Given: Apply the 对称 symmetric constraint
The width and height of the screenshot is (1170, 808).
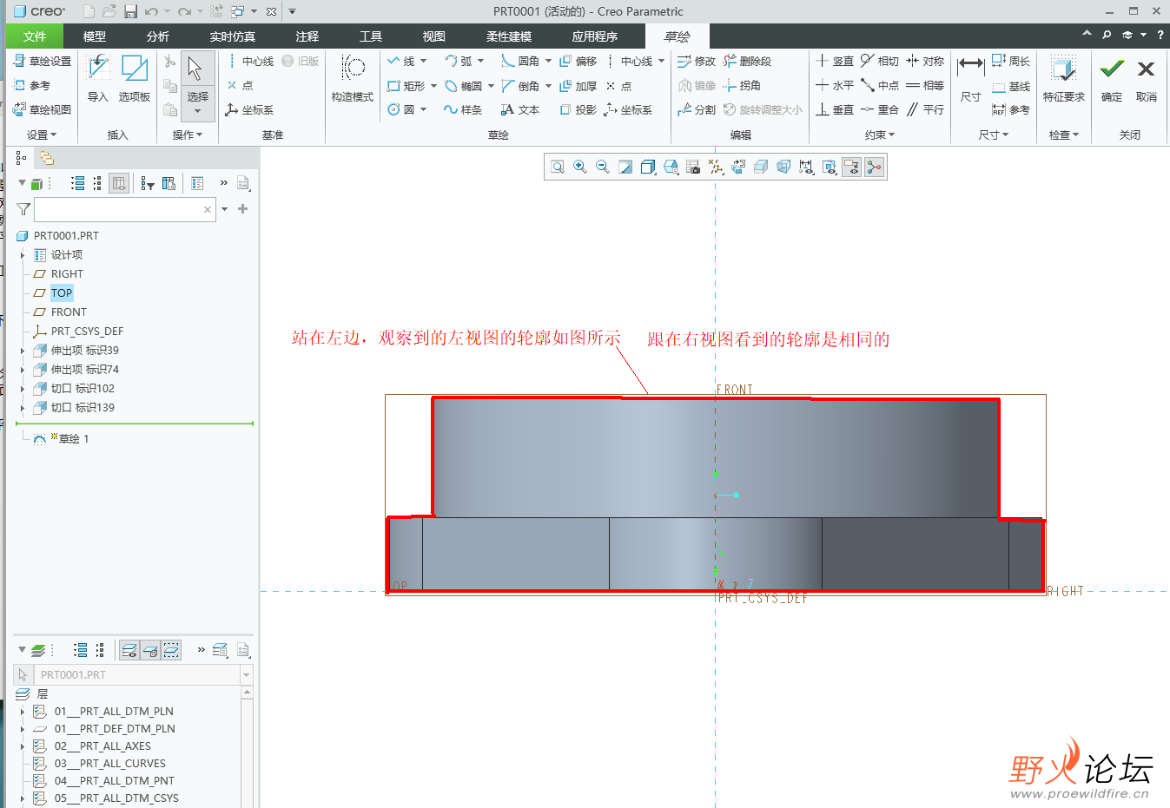Looking at the screenshot, I should point(925,62).
